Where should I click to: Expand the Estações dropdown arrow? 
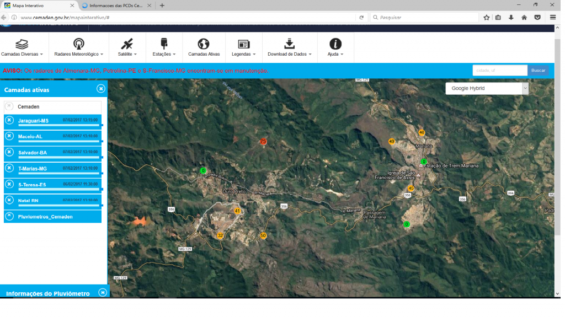pos(174,55)
